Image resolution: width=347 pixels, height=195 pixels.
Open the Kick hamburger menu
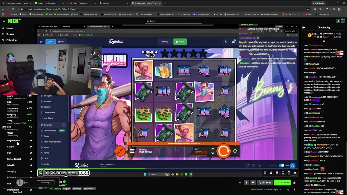click(x=4, y=21)
